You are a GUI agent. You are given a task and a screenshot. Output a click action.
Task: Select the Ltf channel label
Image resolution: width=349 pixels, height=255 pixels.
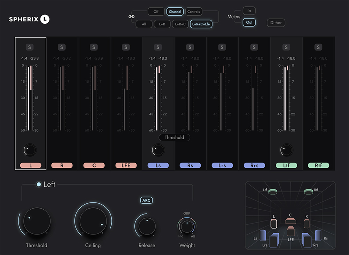286,165
